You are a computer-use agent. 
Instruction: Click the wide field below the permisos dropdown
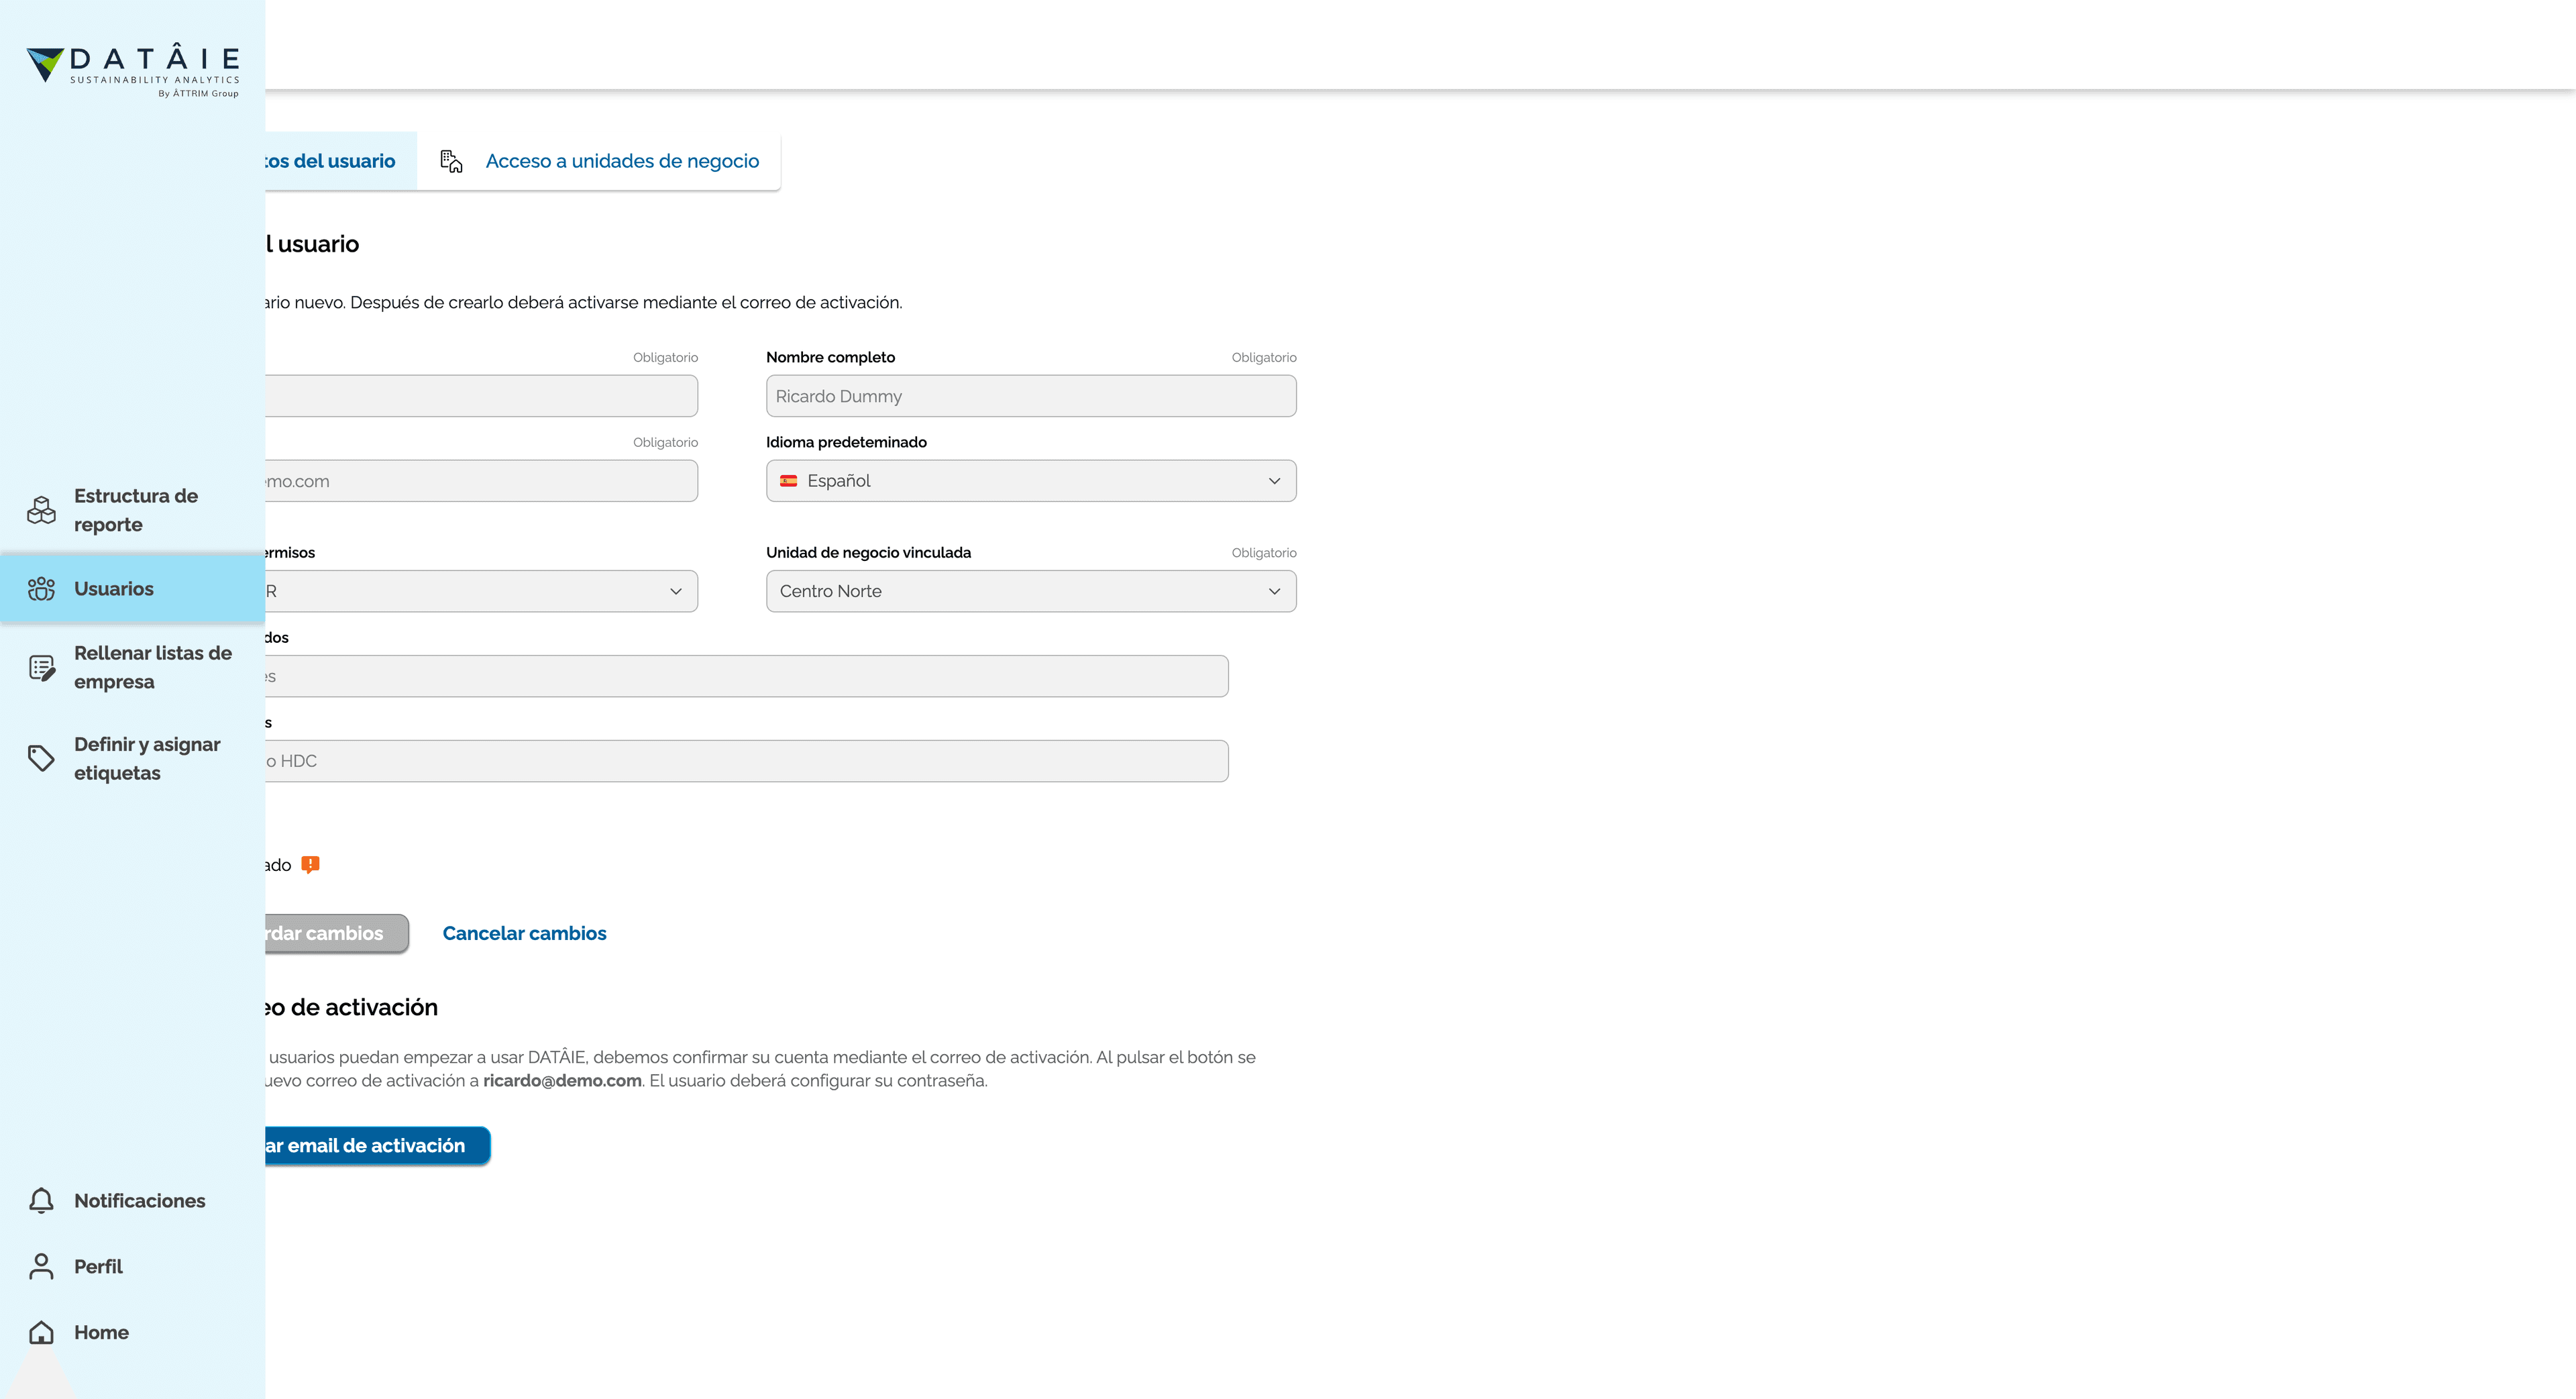click(x=746, y=676)
